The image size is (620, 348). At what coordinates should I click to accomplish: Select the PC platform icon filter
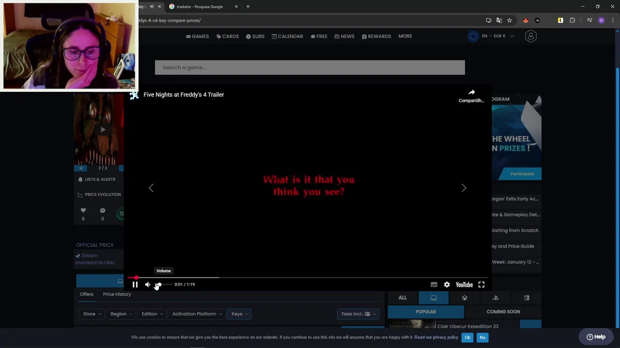tap(434, 298)
